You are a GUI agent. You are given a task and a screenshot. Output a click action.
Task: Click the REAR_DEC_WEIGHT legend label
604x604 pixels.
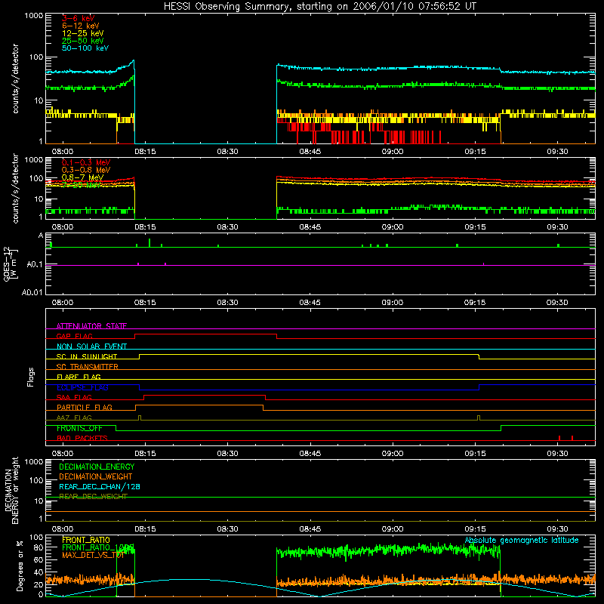[93, 497]
